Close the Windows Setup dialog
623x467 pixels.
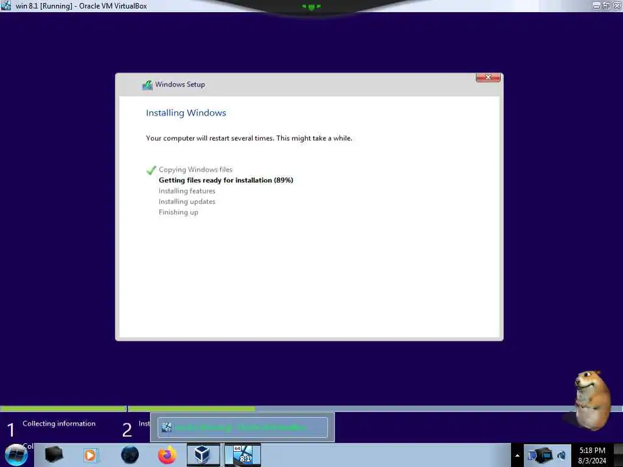click(488, 77)
